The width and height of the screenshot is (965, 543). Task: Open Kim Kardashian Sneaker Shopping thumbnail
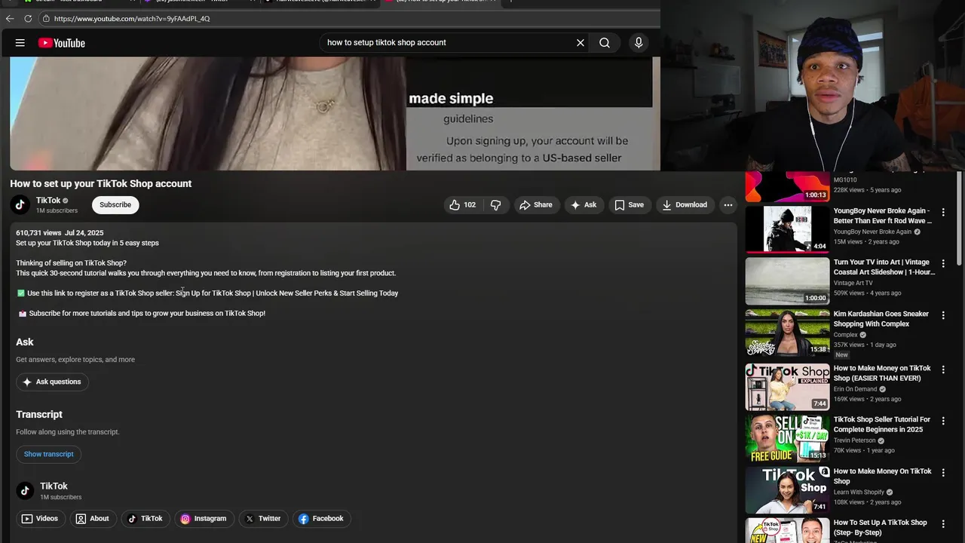[x=787, y=333]
